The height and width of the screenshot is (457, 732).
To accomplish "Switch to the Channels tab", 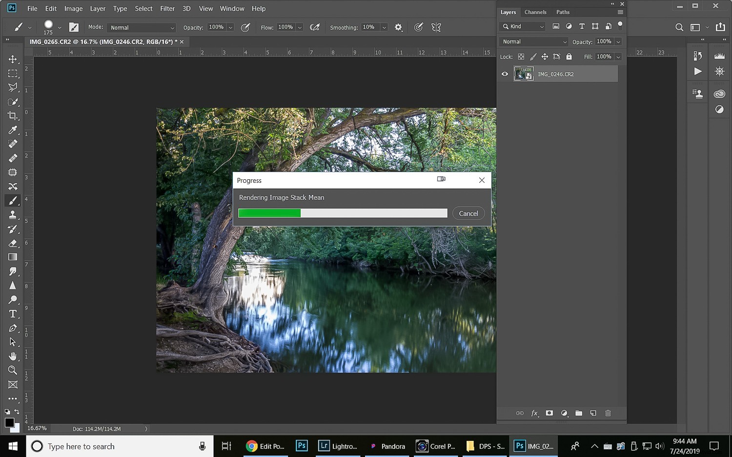I will (x=535, y=12).
